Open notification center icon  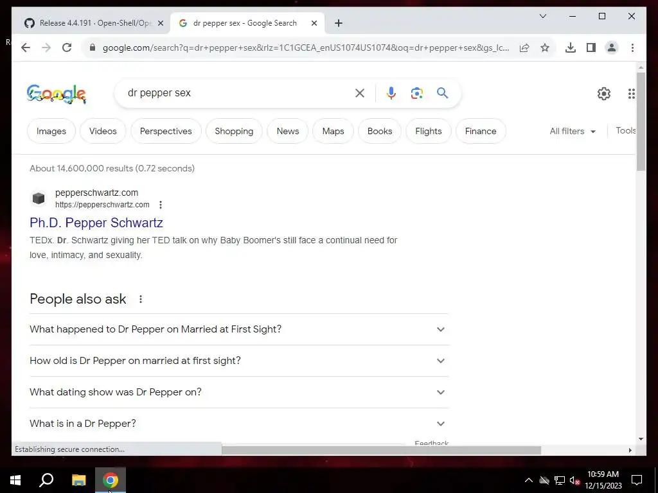637,480
